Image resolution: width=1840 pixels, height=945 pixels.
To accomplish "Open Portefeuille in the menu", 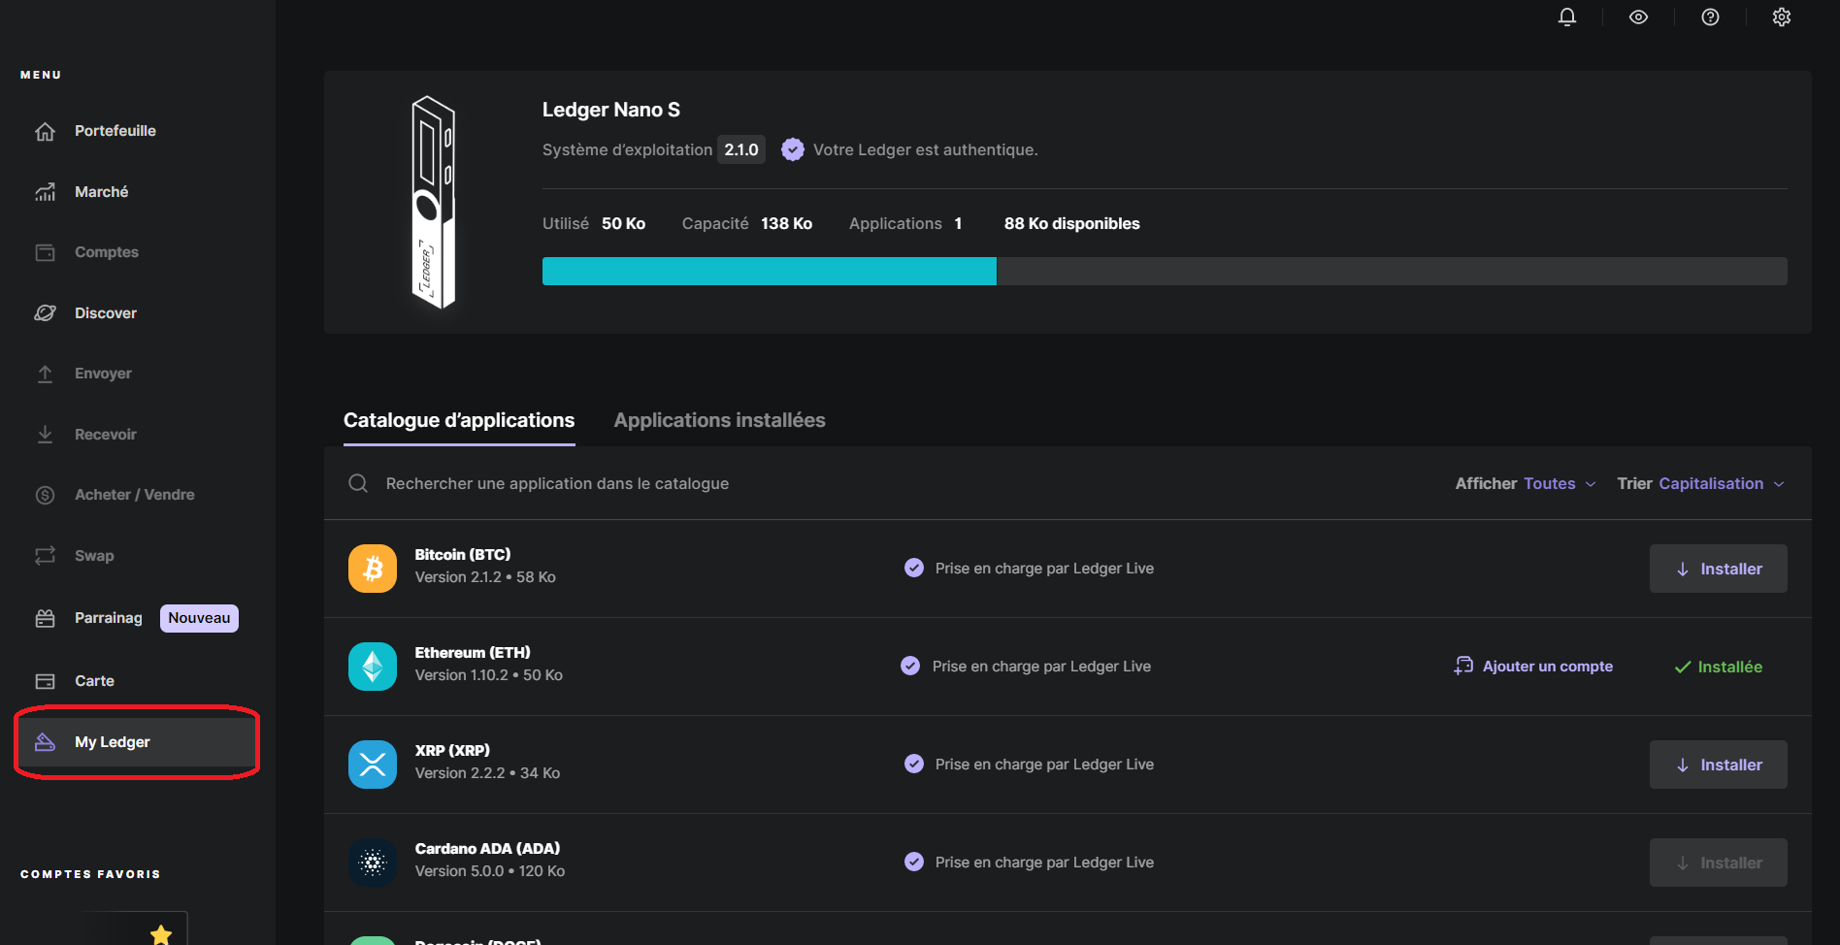I will pyautogui.click(x=115, y=131).
